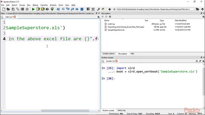
Task: Change to parent directory up arrow
Action: 202,9
